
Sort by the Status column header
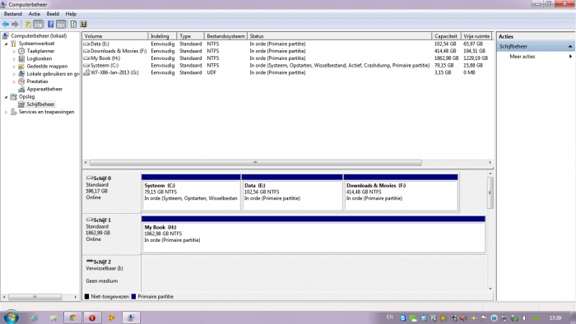(339, 36)
